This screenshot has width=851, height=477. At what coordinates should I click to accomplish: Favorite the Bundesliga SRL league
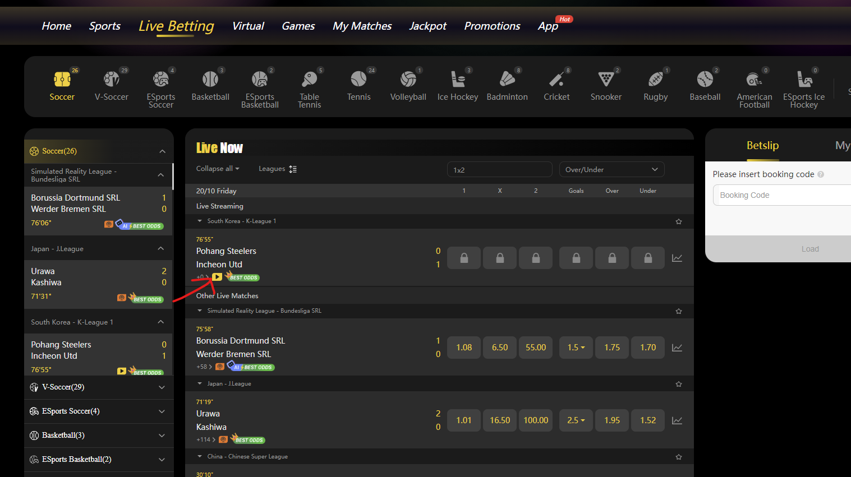coord(679,311)
